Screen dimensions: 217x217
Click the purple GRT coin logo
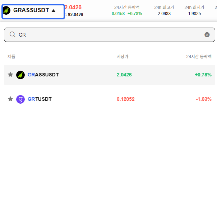[20, 99]
